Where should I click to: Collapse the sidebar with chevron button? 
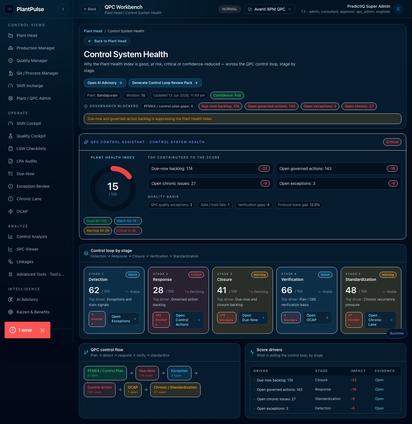click(63, 9)
